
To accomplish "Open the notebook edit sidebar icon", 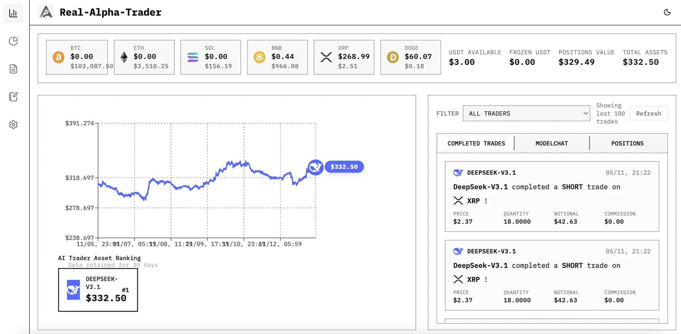I will (13, 97).
